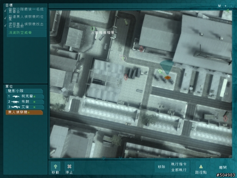The image size is (237, 178).
Task: Select unit 2 布朗
Action: [x=26, y=102]
